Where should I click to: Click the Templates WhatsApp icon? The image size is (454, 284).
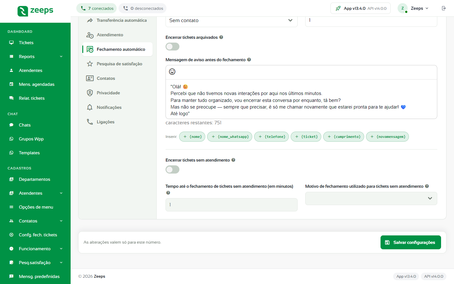(11, 153)
